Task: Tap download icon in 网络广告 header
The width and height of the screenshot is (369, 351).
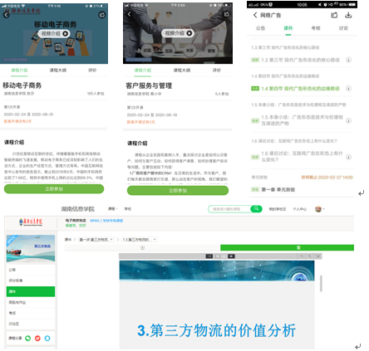Action: pos(348,15)
